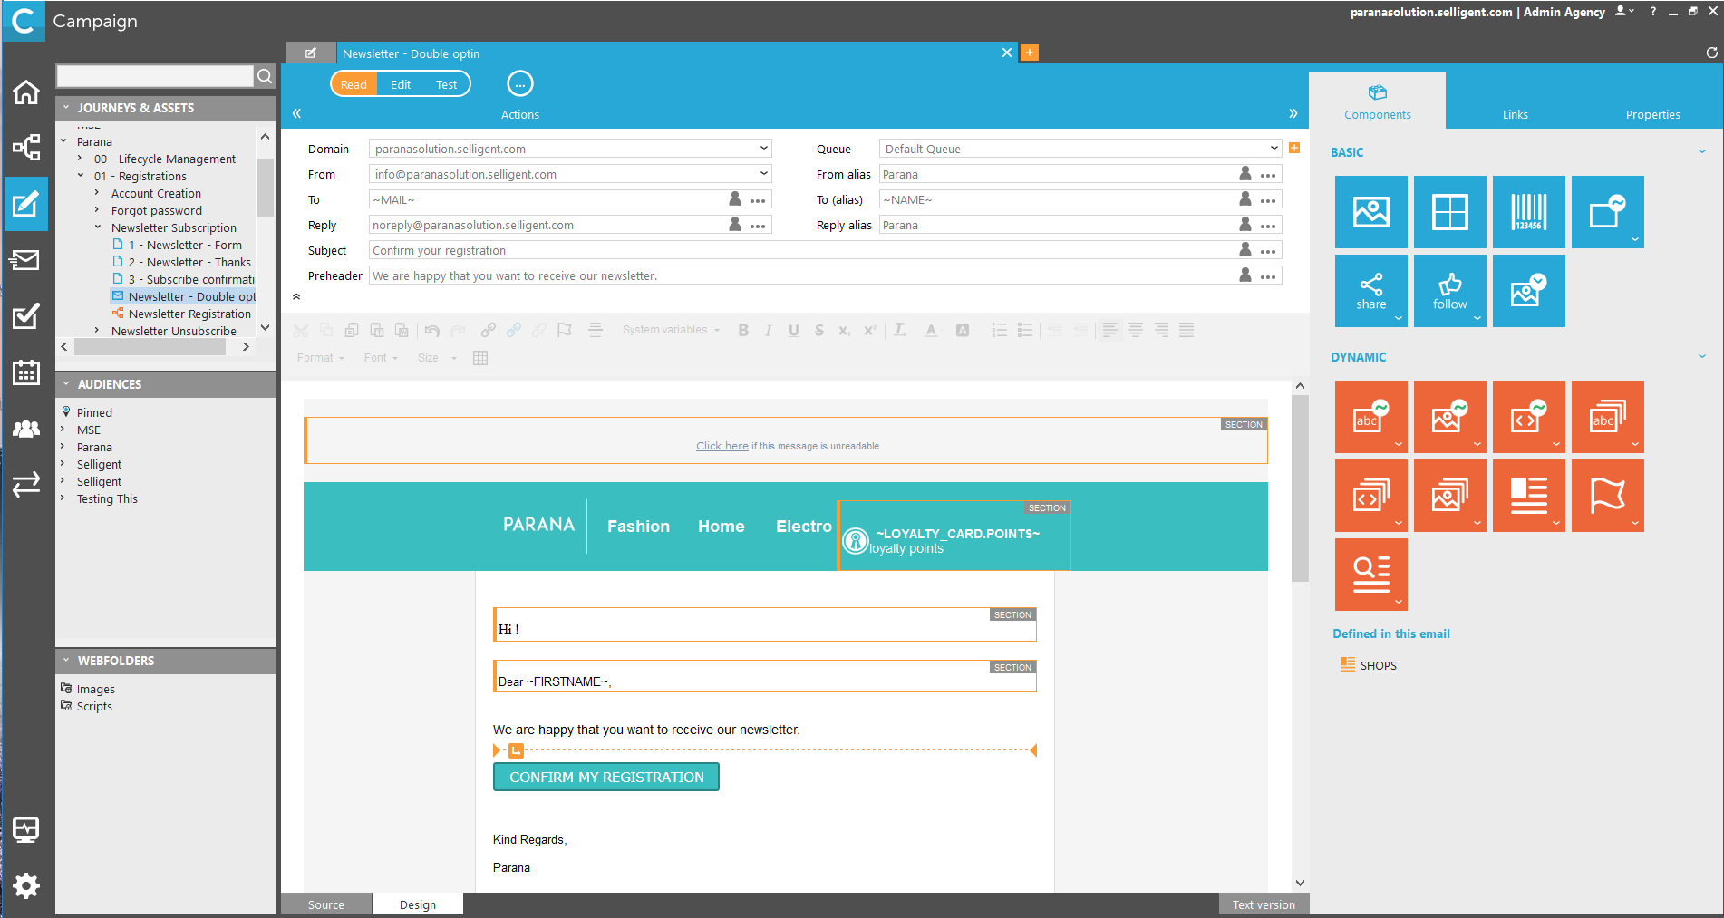1724x918 pixels.
Task: Open the Domain dropdown
Action: 763,148
